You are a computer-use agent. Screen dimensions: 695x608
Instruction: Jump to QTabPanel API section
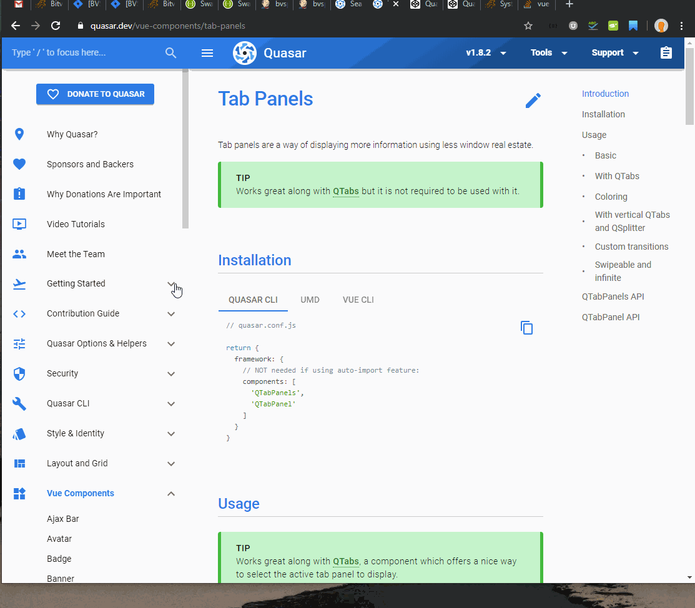[610, 317]
